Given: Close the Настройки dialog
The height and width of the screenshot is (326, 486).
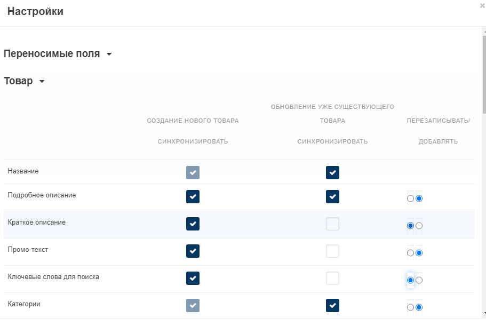Looking at the screenshot, I should [482, 5].
